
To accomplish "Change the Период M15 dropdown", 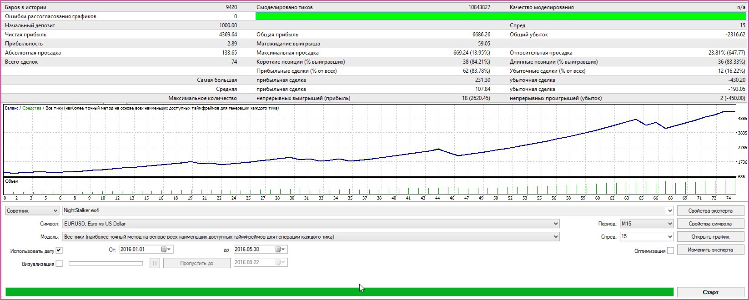I will point(646,224).
